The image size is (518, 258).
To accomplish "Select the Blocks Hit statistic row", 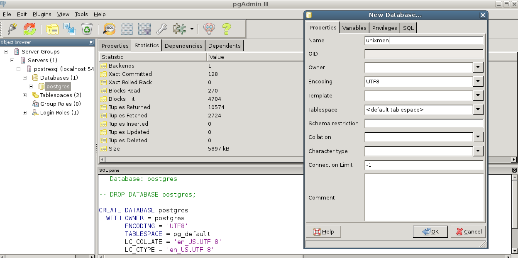I will pyautogui.click(x=201, y=99).
